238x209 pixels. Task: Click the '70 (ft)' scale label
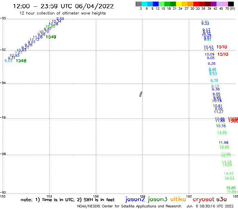(x=230, y=9)
